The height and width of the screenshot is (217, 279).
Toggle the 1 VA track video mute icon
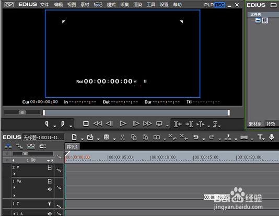pyautogui.click(x=50, y=181)
